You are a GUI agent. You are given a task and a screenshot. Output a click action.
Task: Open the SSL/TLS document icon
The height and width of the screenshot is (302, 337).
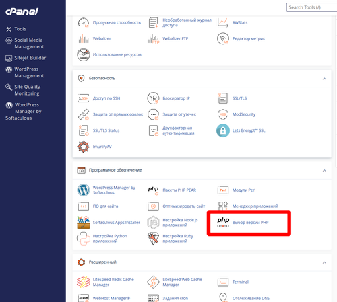pyautogui.click(x=223, y=98)
